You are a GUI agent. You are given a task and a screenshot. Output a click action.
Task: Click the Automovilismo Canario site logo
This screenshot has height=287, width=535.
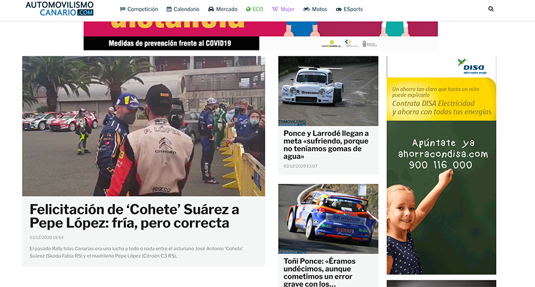click(x=59, y=8)
